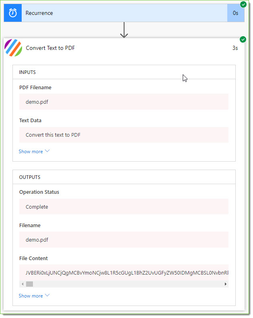
Task: Click the File Content base64 string field
Action: [x=124, y=273]
